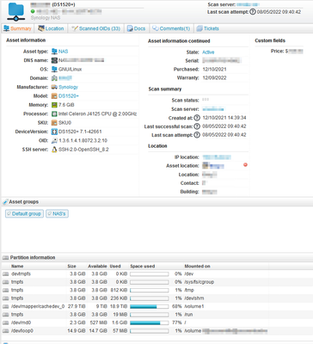Click the /dev/shm mount point
313x344 pixels.
[x=193, y=298]
